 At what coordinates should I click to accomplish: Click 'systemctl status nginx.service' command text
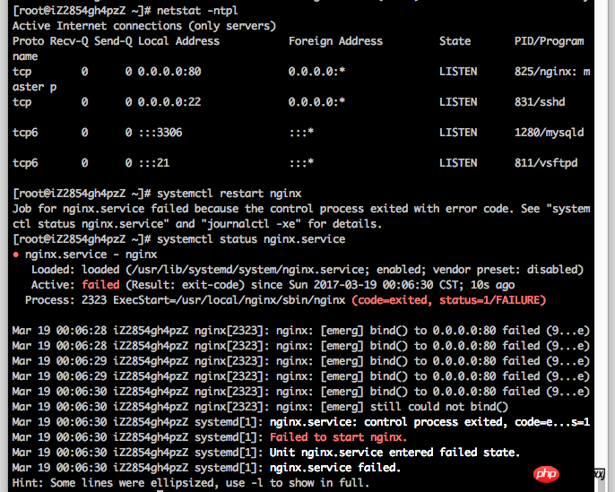point(251,239)
